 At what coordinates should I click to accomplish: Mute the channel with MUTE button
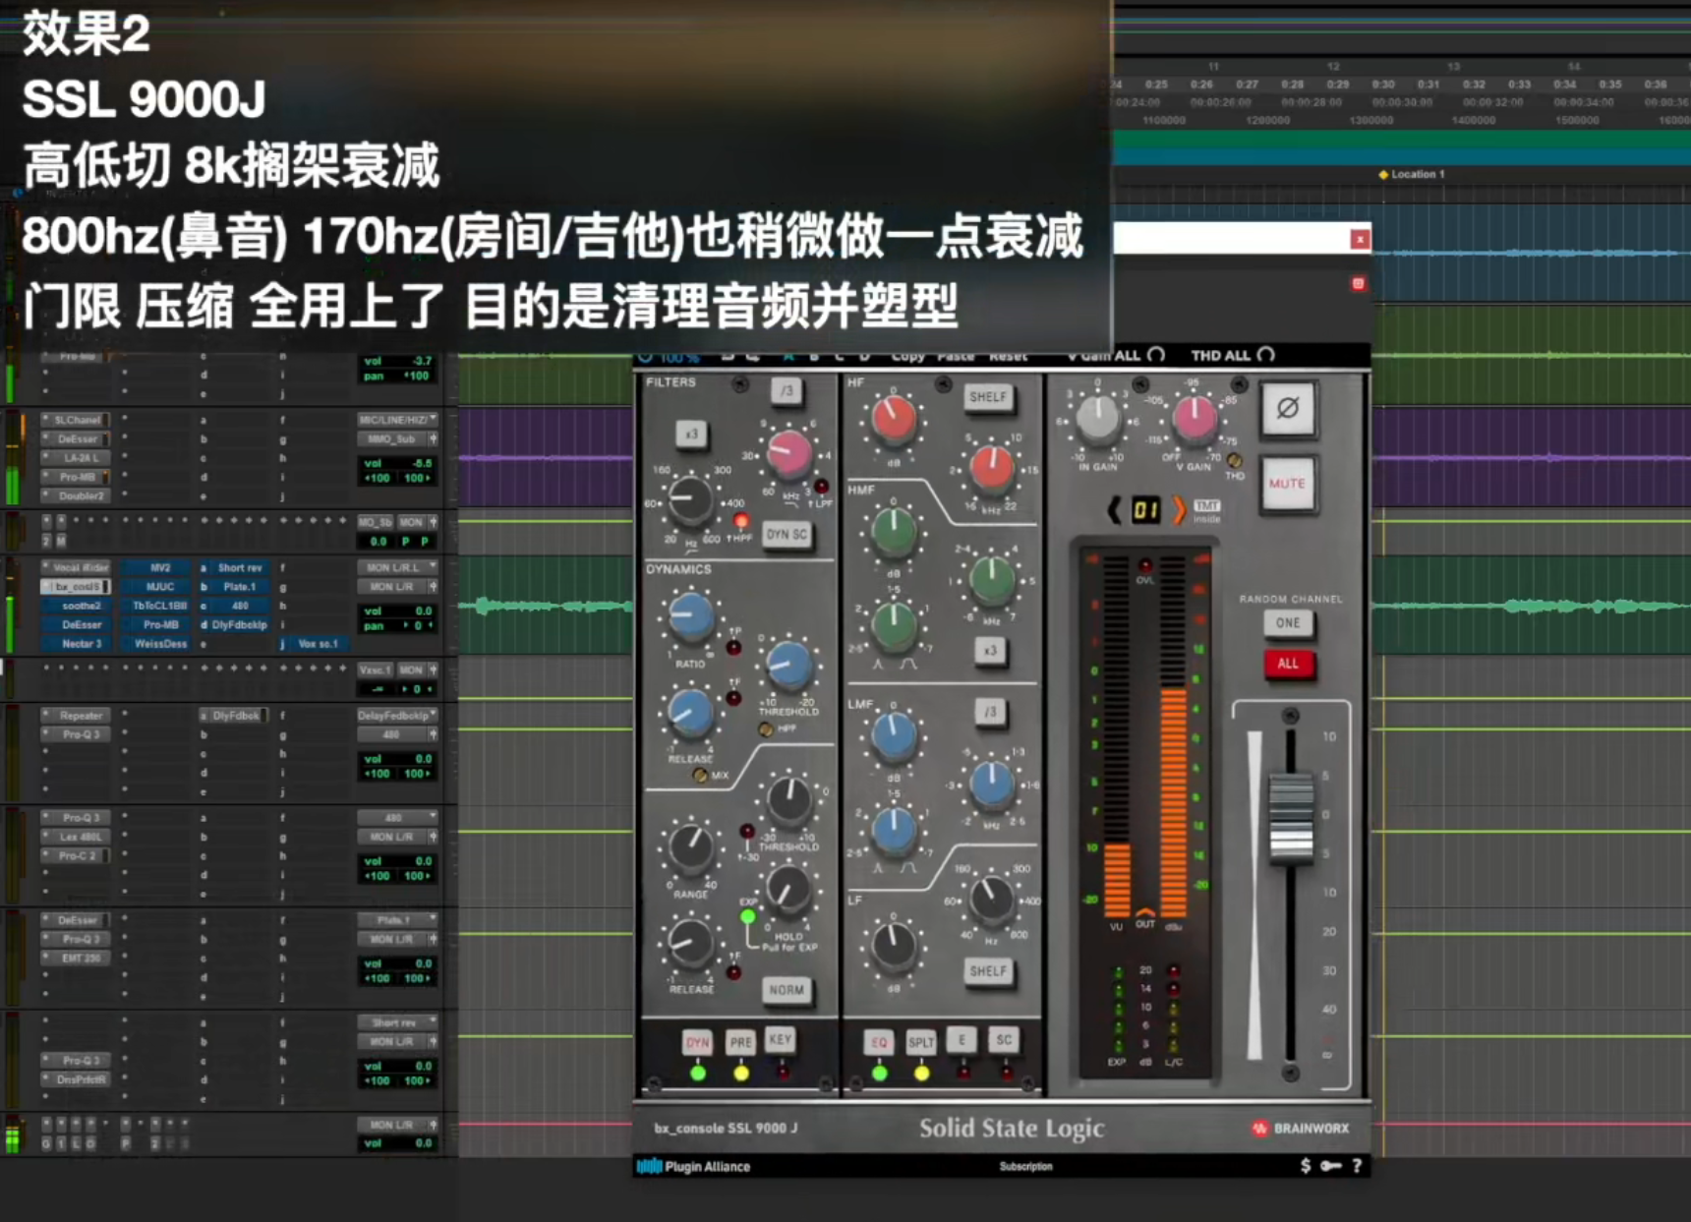coord(1287,484)
